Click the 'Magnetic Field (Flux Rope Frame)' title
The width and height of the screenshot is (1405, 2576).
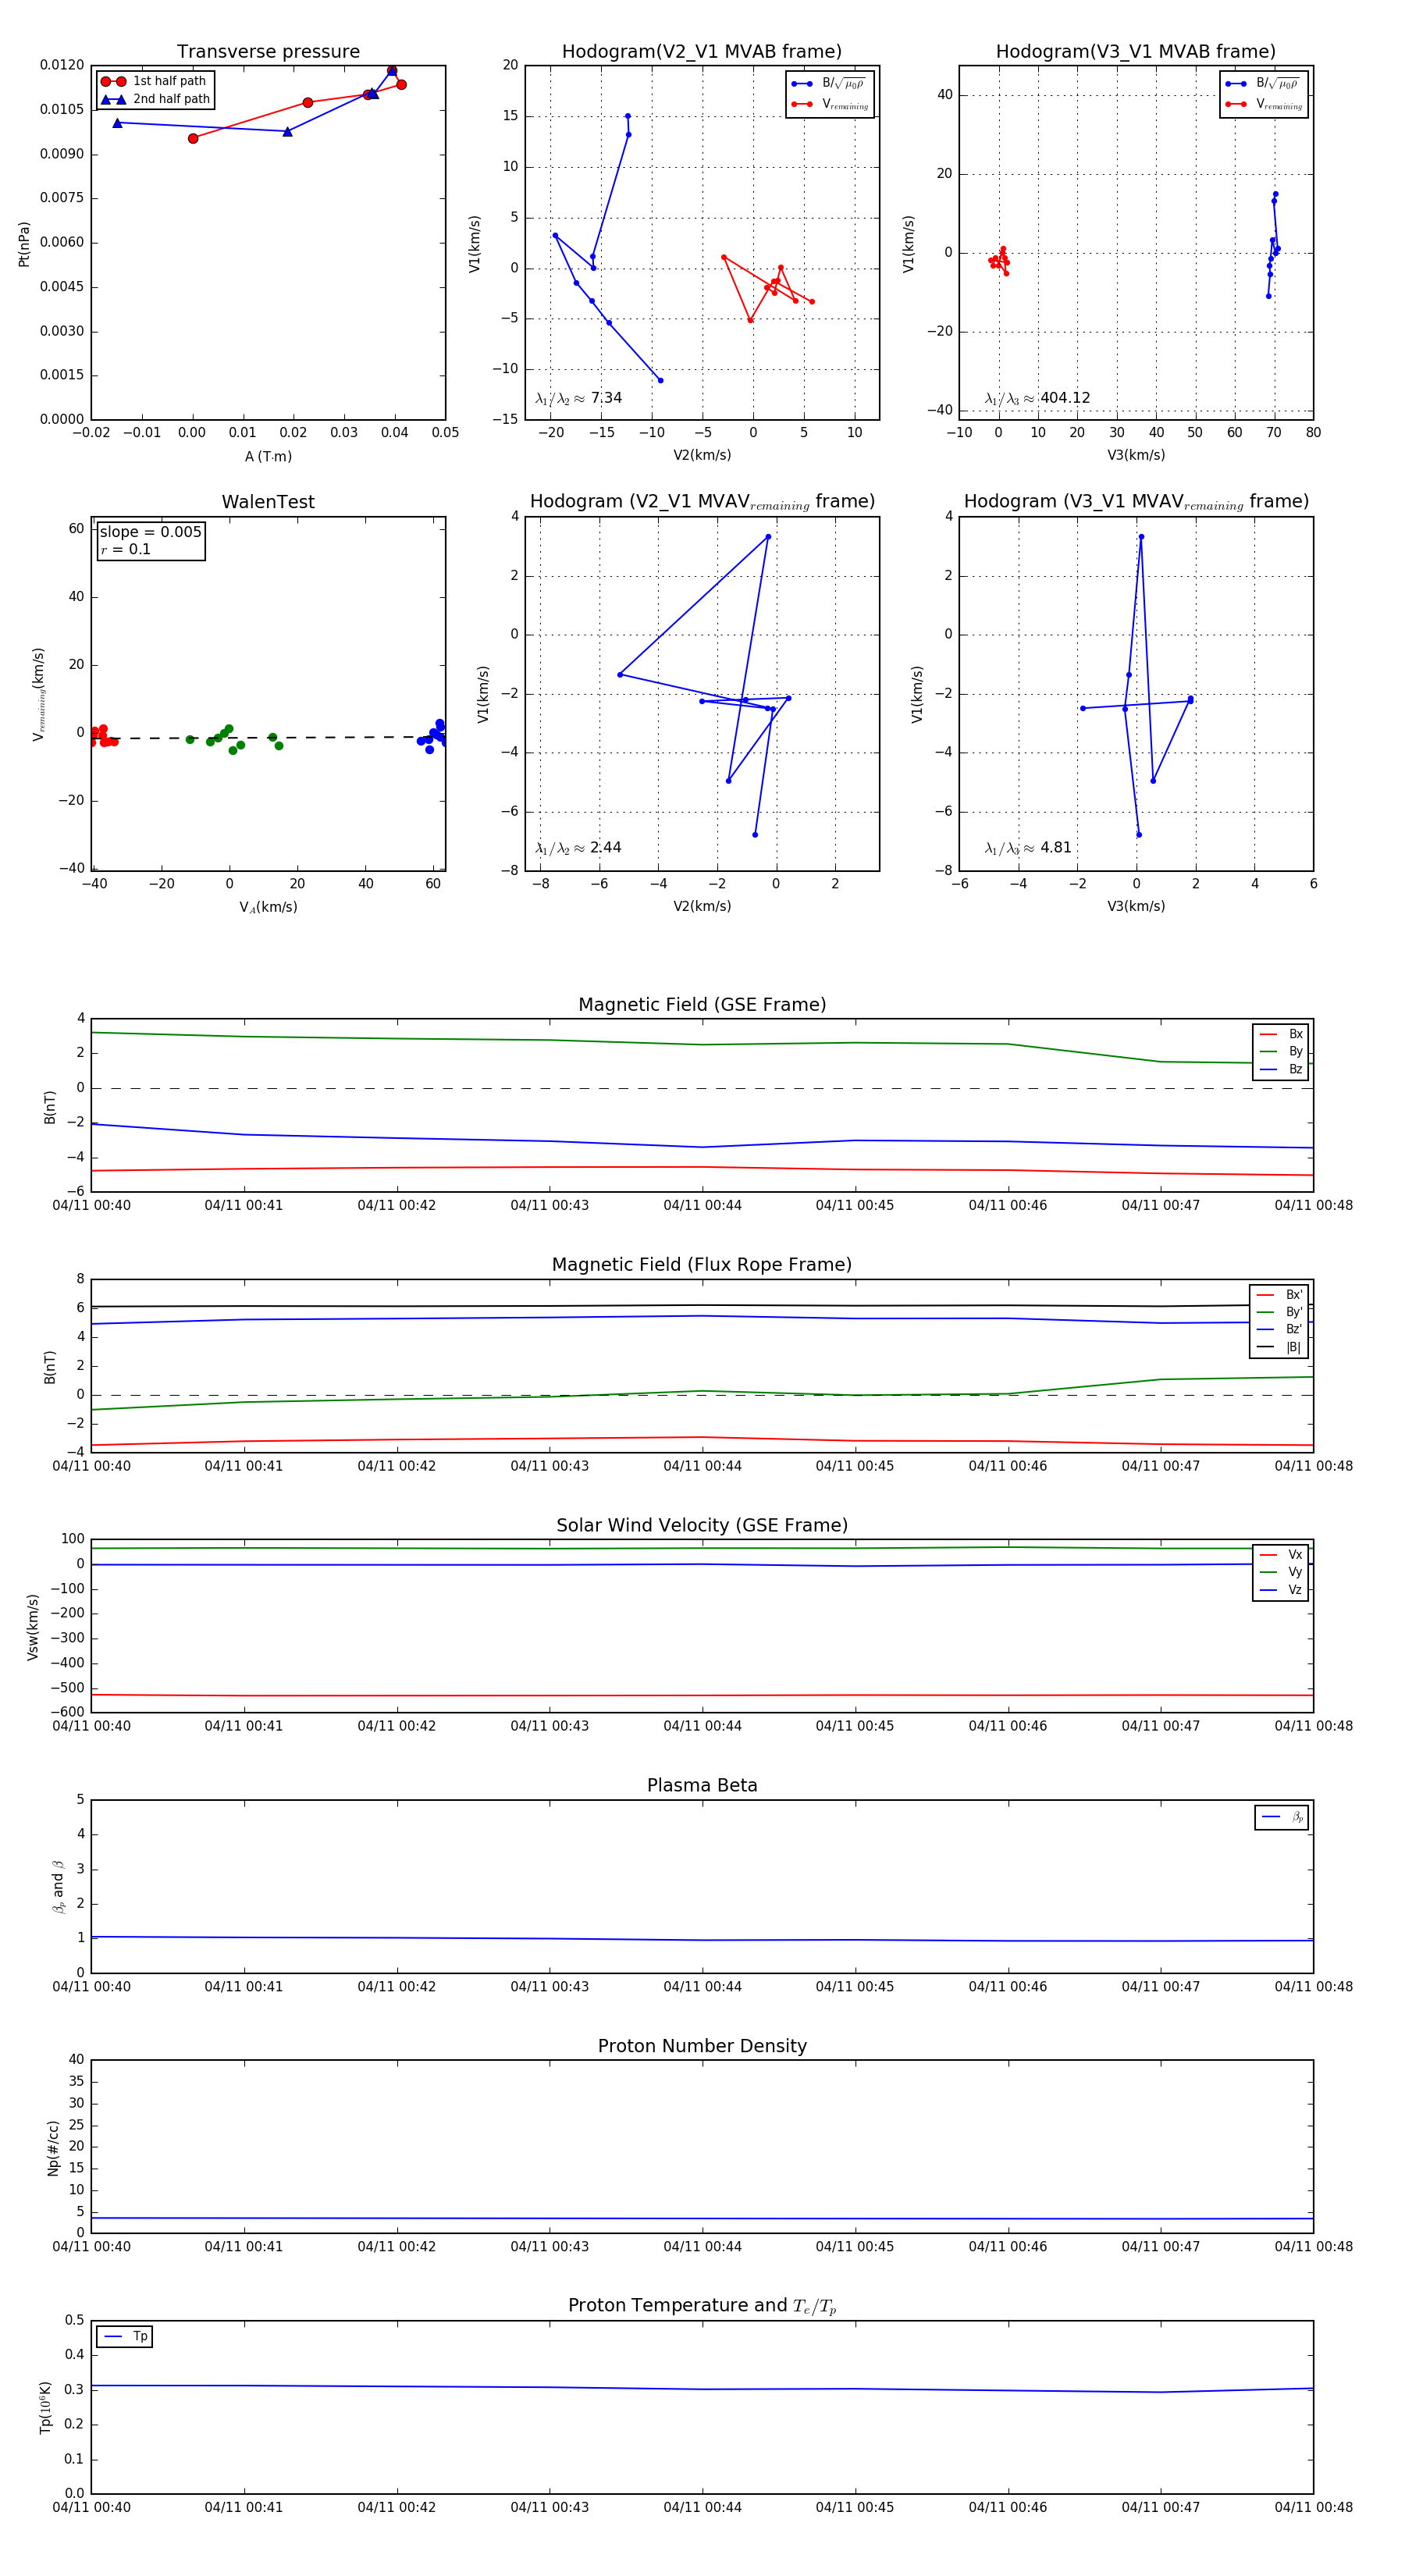coord(702,1265)
